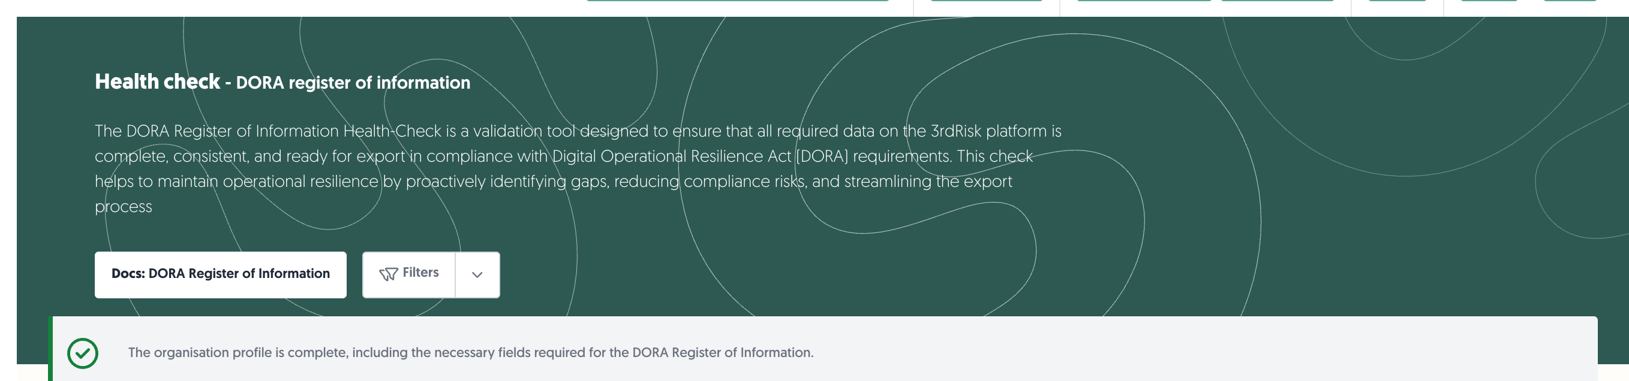Click the word 'process' ending the description
The height and width of the screenshot is (381, 1629).
(x=124, y=208)
